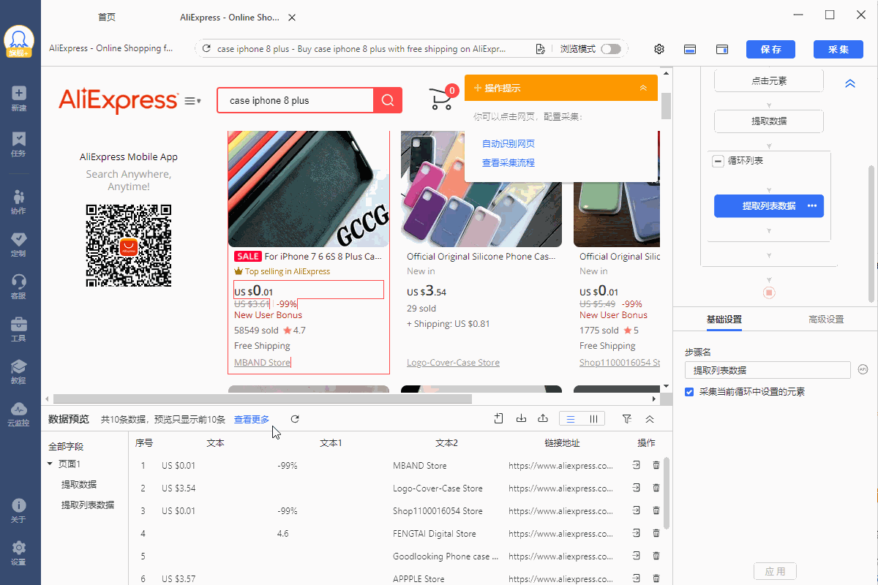This screenshot has height=585, width=878.
Task: Click the 应用 apply button
Action: coord(775,571)
